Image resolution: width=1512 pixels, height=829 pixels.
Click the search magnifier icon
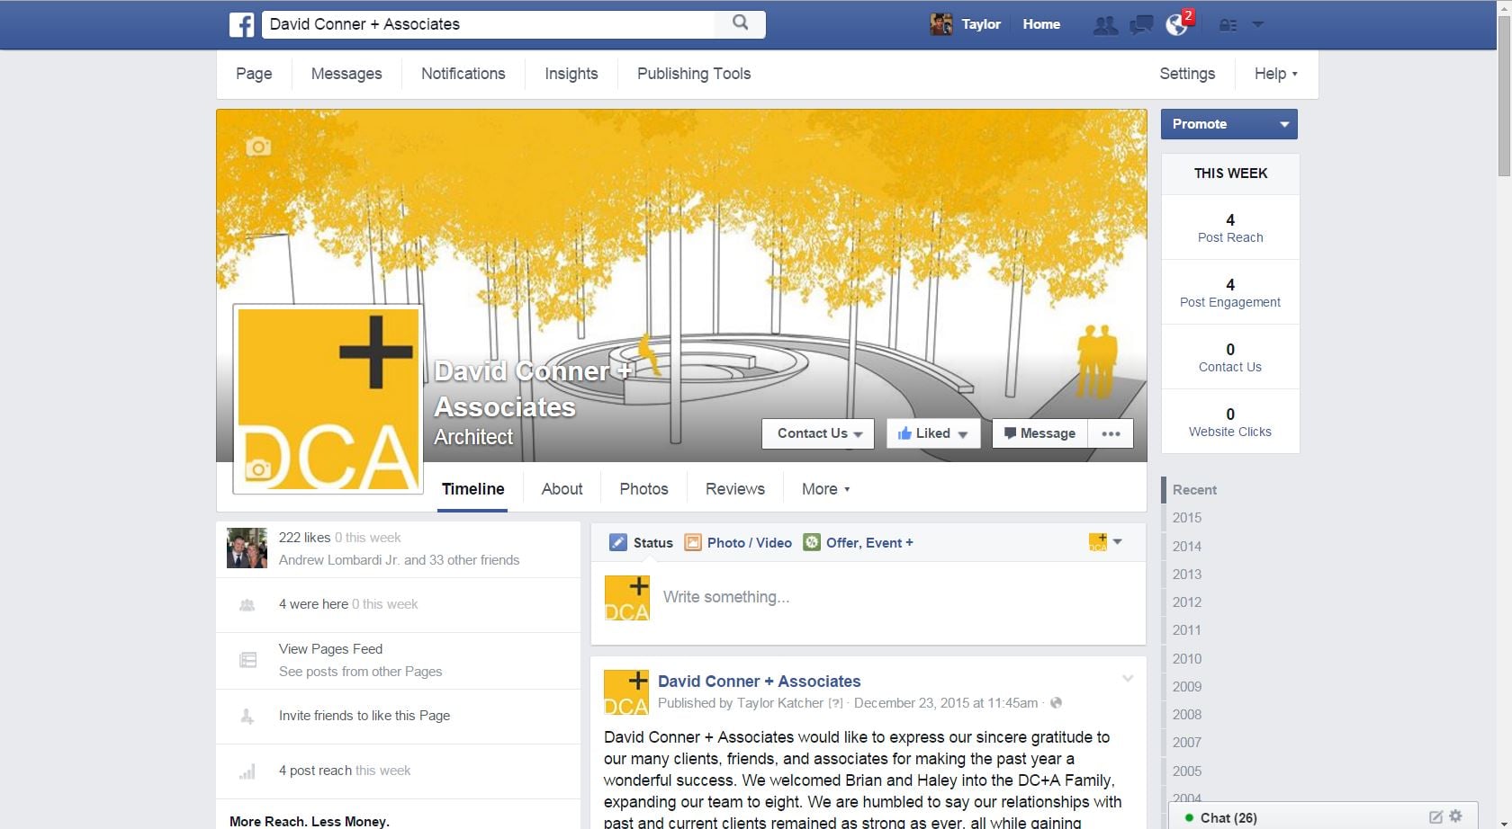tap(740, 23)
